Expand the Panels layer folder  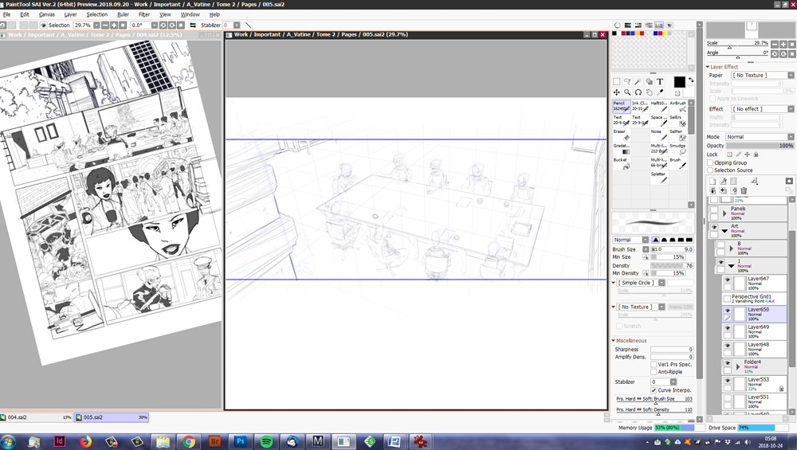(x=724, y=213)
